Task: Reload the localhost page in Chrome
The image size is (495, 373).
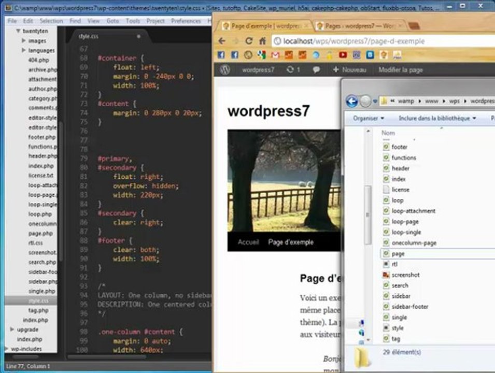Action: [249, 41]
